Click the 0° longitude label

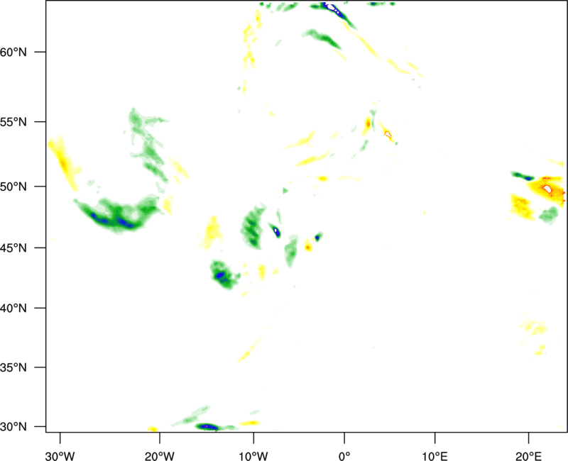coord(344,456)
